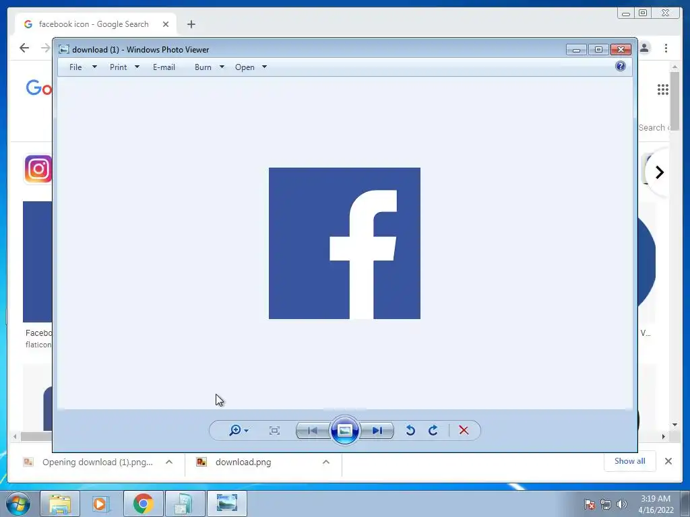Open the File menu in Photo Viewer
Screen dimensions: 690x517
pyautogui.click(x=75, y=67)
